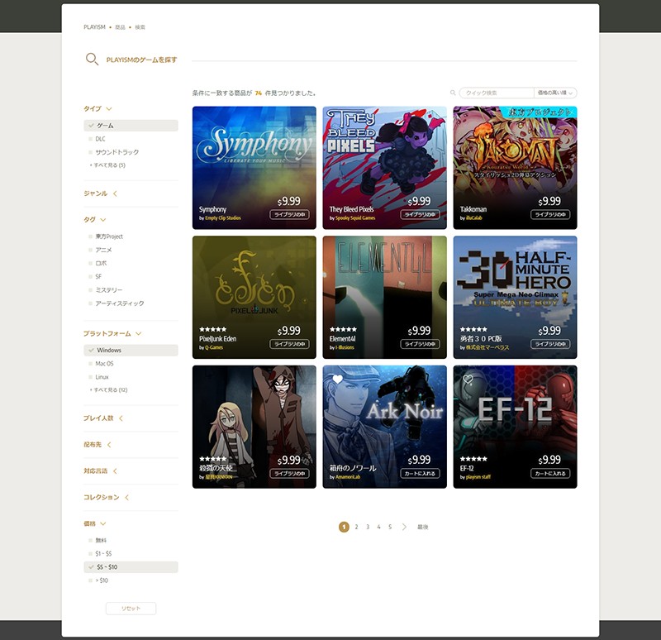Screen dimensions: 661x640
Task: Click ライブラリの中 button on Takkoman card
Action: (x=550, y=215)
